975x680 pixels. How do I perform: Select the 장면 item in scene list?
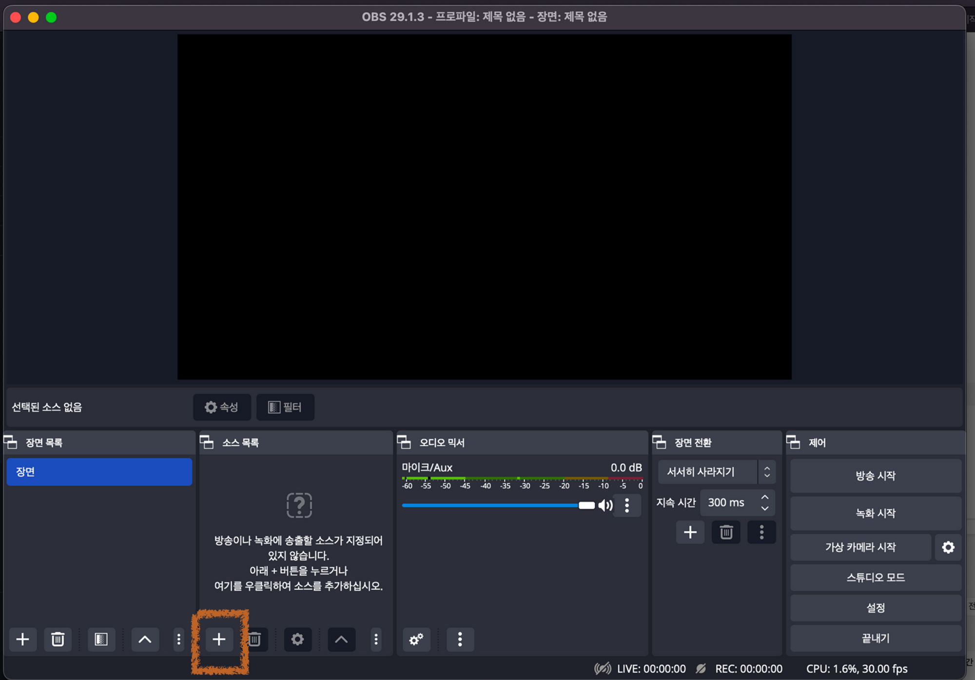(x=99, y=472)
